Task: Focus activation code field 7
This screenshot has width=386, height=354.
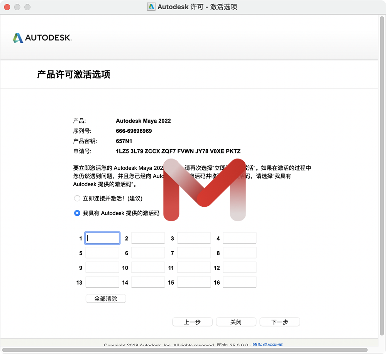Action: pyautogui.click(x=194, y=253)
